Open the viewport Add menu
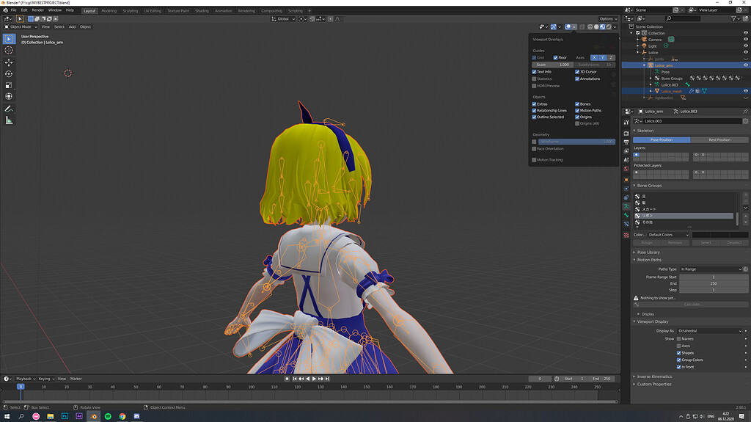 72,27
